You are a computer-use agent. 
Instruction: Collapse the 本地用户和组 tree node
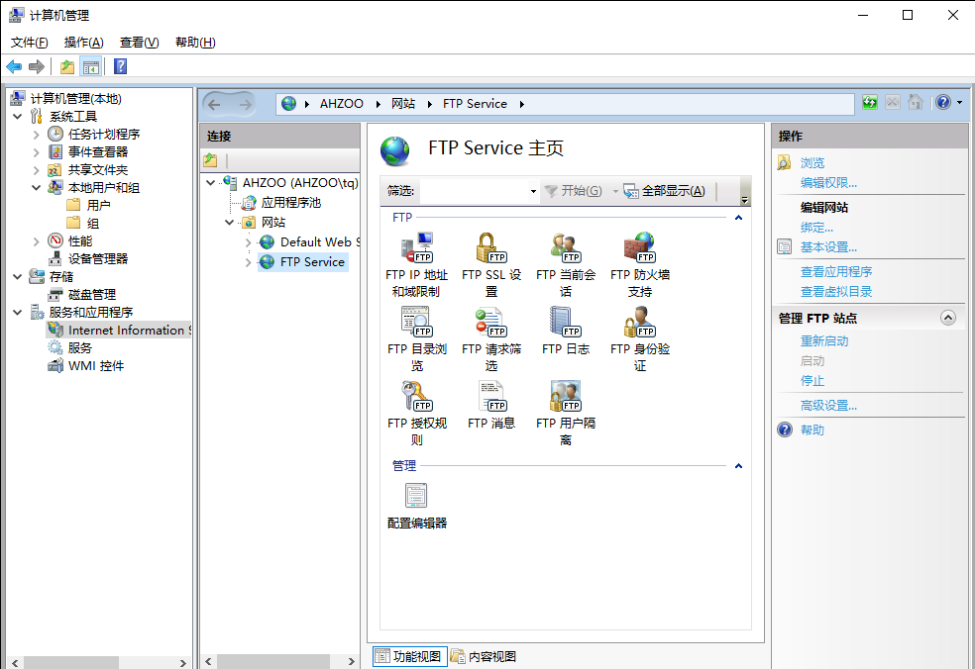click(36, 188)
